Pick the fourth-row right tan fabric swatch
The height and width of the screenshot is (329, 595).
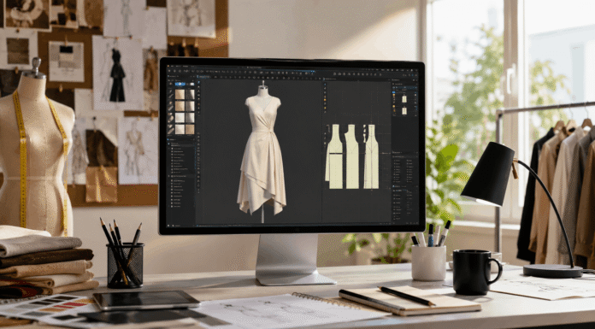point(190,129)
